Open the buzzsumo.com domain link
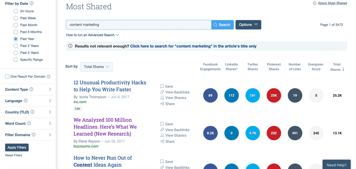 coord(86,146)
